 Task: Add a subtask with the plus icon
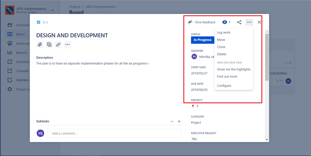[x=179, y=122]
